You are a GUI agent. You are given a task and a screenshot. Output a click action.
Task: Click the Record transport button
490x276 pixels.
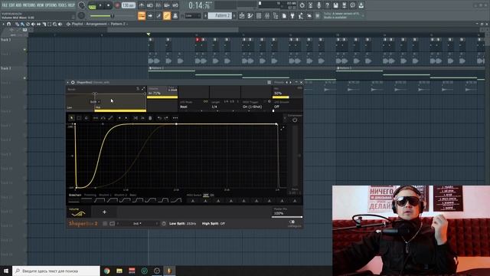(x=117, y=5)
